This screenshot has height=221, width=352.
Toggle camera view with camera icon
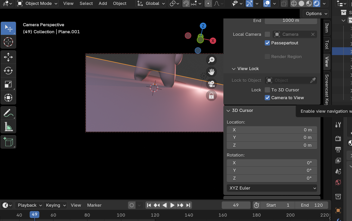pos(211,84)
